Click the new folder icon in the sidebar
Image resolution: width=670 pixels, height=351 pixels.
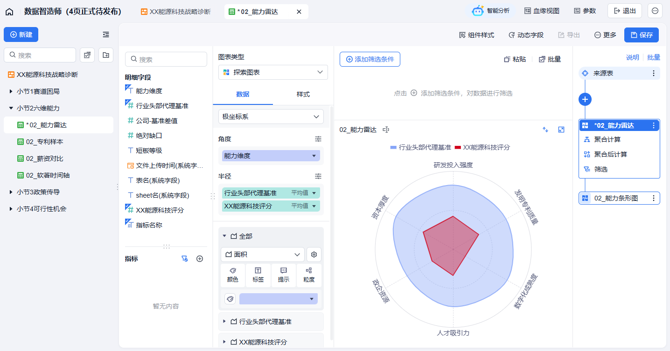pyautogui.click(x=106, y=55)
